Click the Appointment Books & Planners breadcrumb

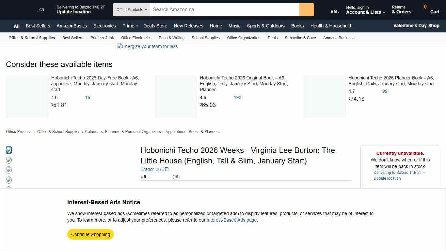(x=192, y=132)
